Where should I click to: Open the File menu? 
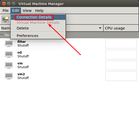pos(6,11)
